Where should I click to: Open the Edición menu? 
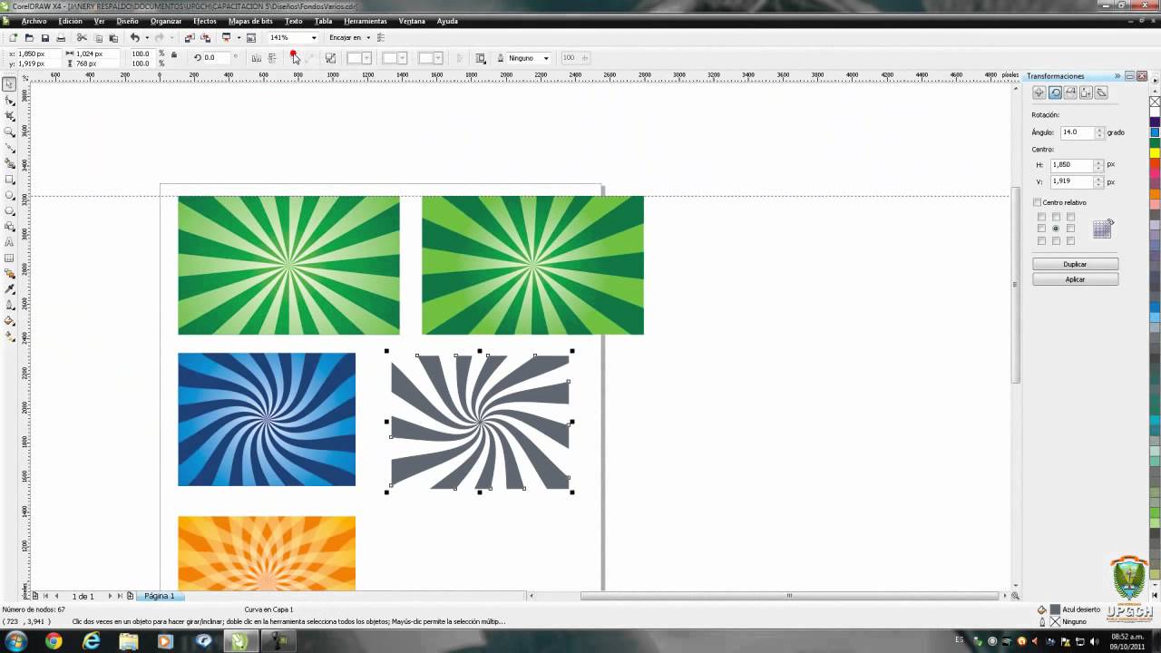pos(70,21)
